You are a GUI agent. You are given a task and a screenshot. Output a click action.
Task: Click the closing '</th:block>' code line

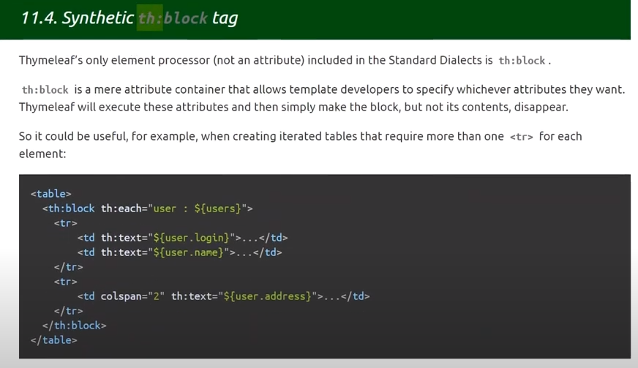point(75,326)
